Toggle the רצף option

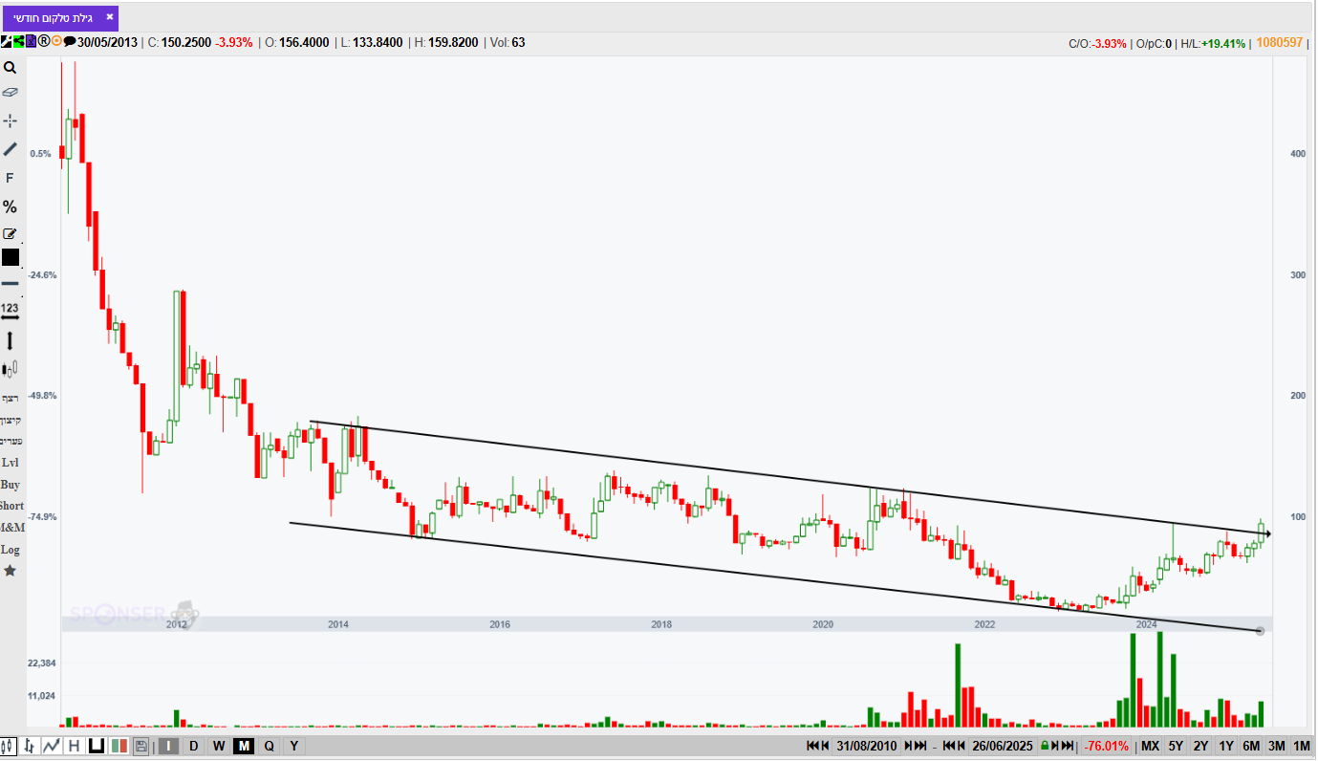(x=11, y=398)
